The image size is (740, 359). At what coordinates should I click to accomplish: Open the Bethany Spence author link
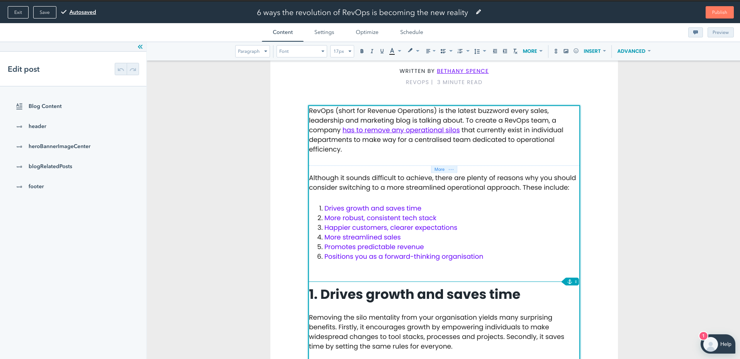(462, 71)
